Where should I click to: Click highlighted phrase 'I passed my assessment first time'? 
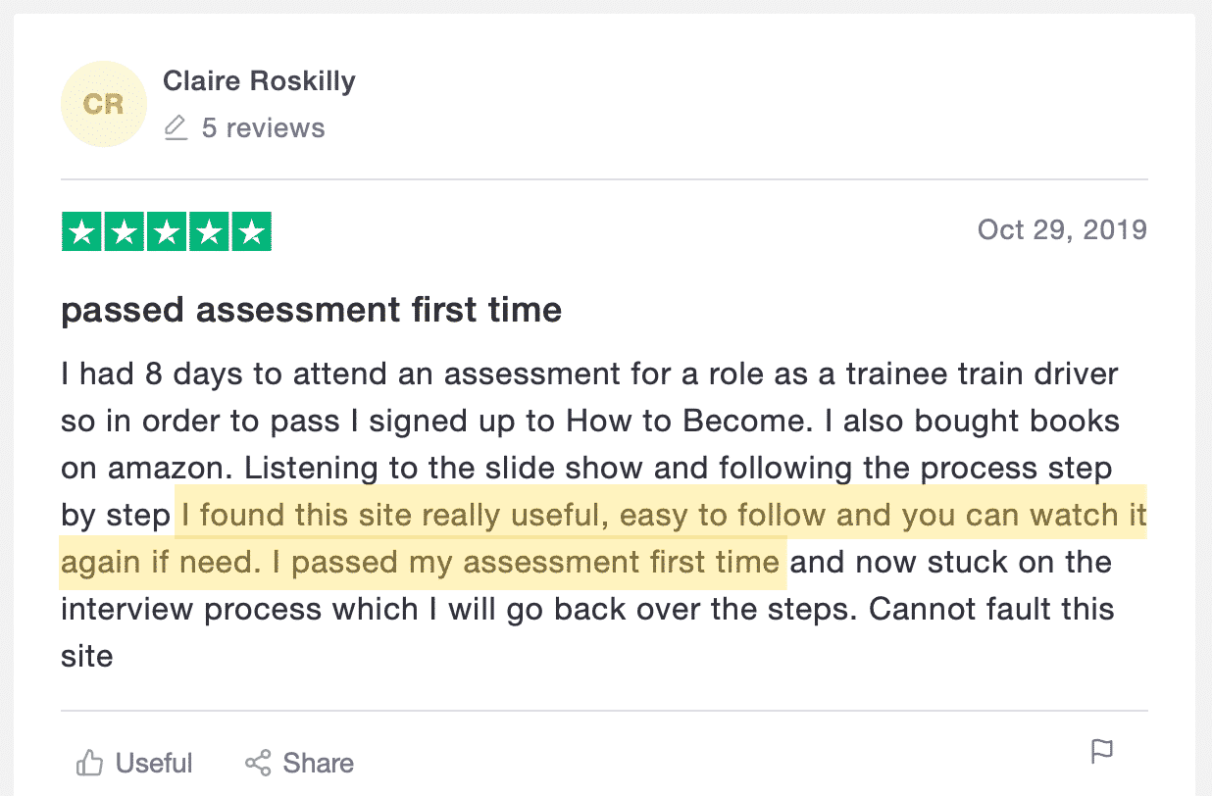(x=534, y=563)
